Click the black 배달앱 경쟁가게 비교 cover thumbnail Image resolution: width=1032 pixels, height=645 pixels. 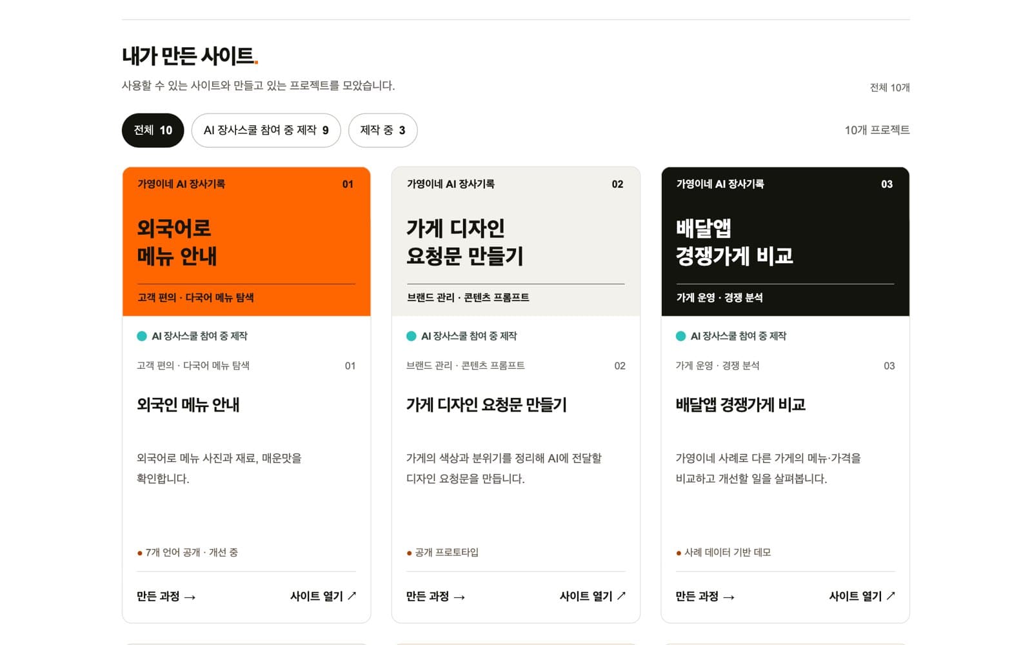(786, 242)
